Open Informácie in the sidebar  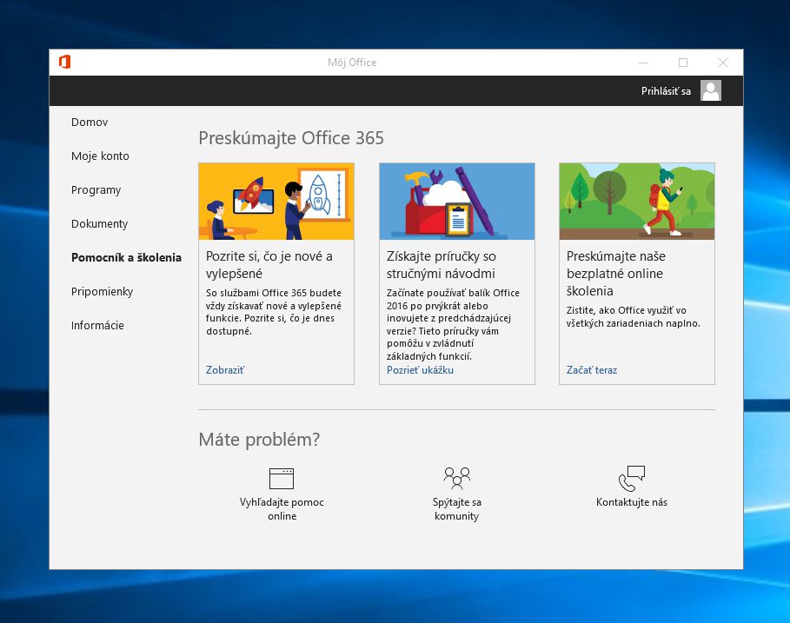click(97, 325)
